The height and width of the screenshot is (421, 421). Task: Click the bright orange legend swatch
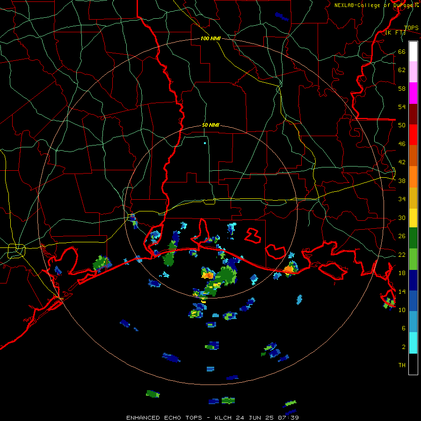(413, 176)
